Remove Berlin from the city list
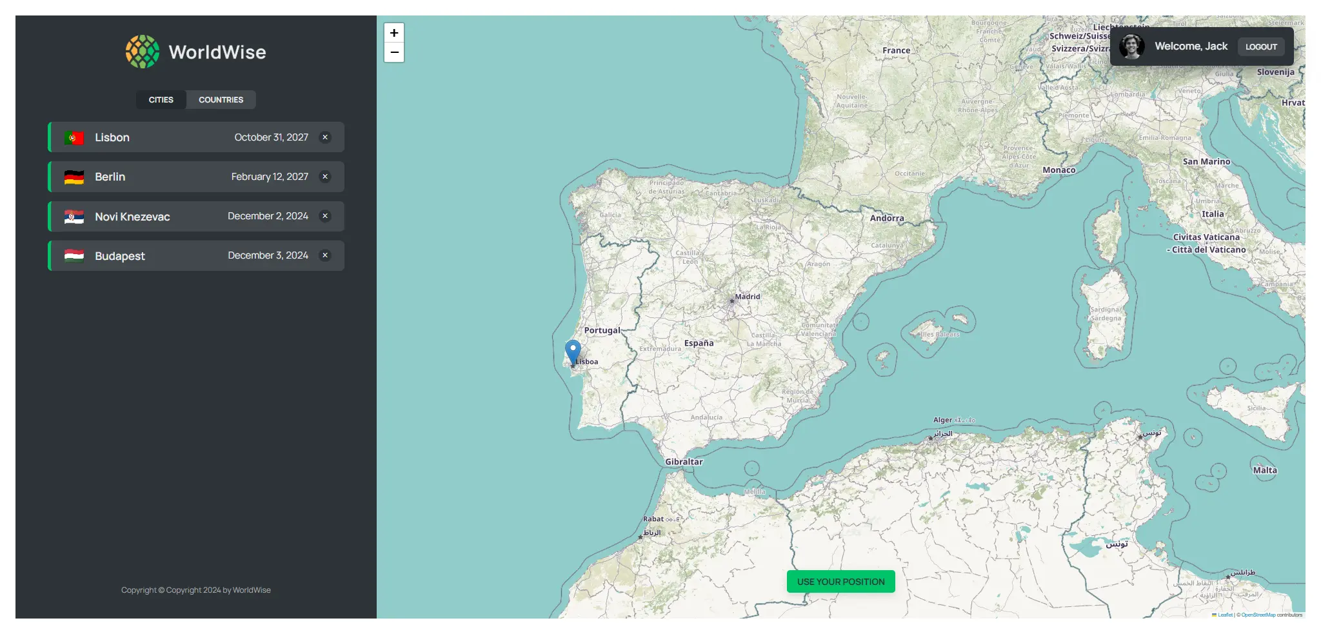Screen dimensions: 1321x634 325,177
